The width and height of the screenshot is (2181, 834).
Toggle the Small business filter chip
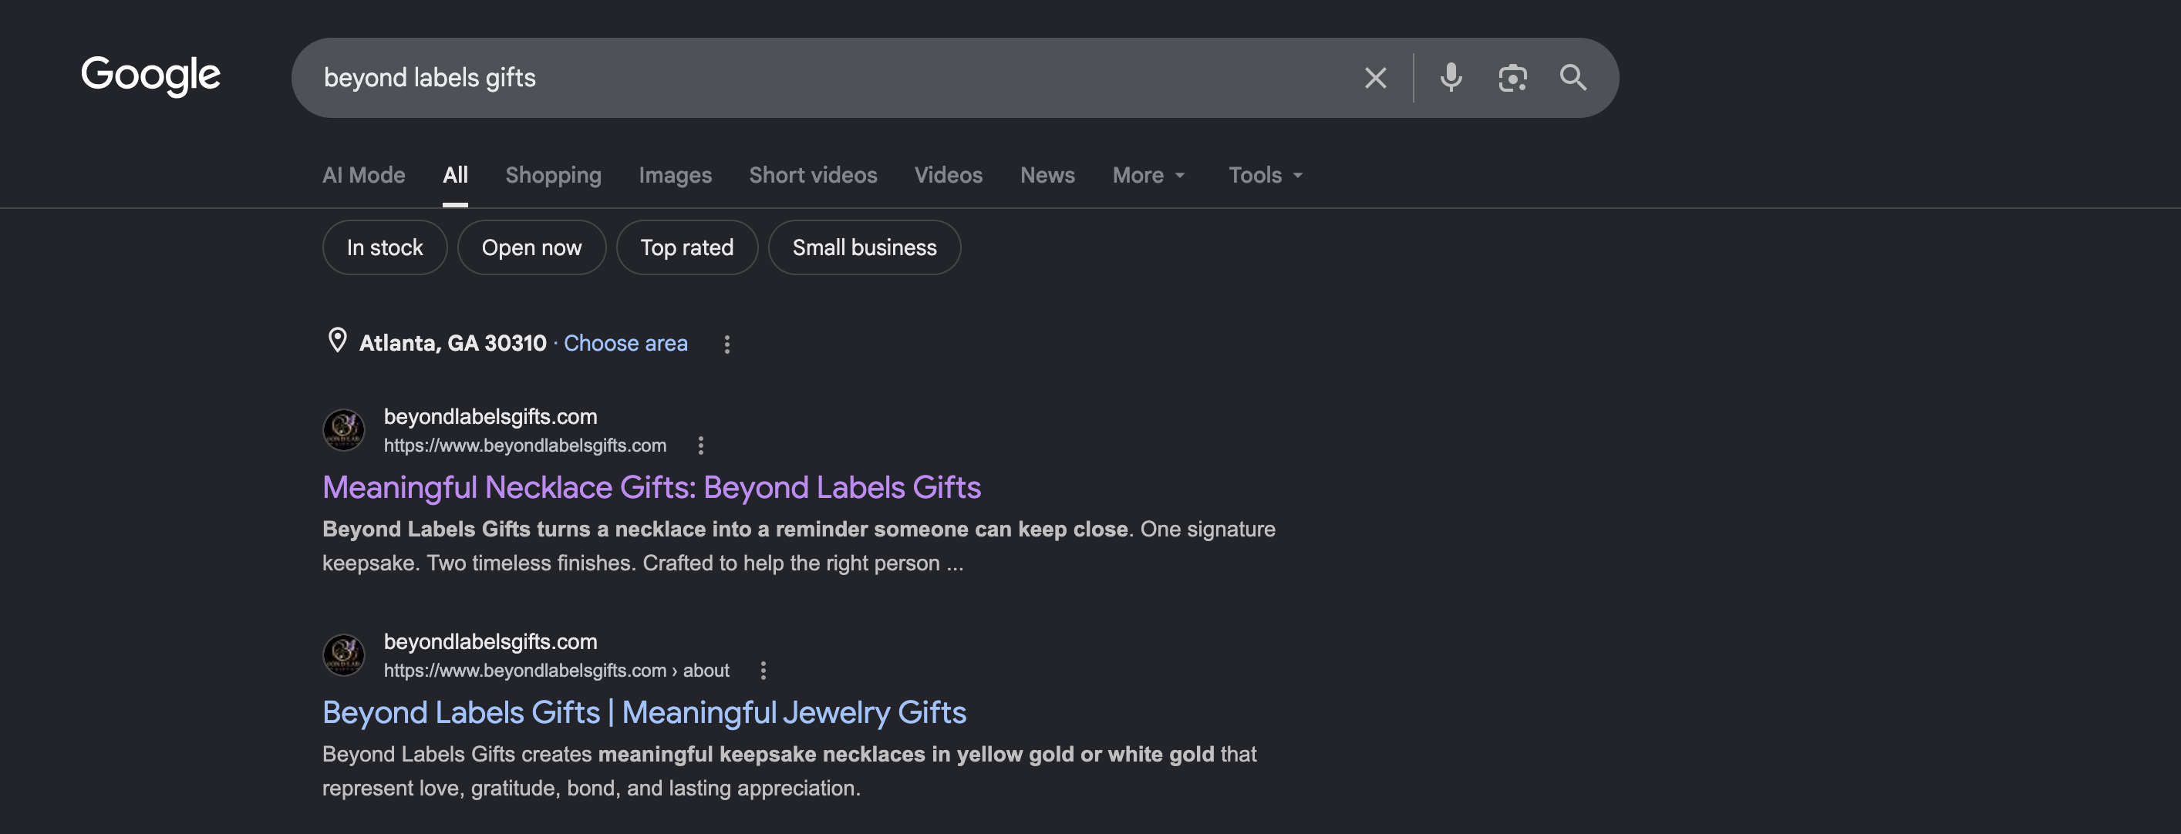[865, 248]
